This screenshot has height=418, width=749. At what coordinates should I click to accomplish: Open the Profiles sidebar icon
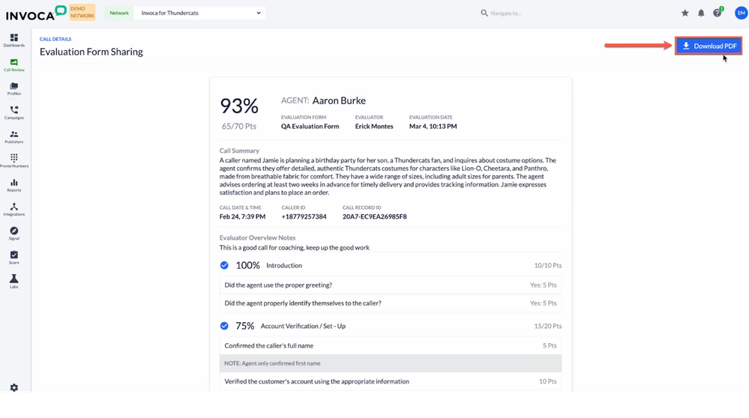pyautogui.click(x=13, y=88)
